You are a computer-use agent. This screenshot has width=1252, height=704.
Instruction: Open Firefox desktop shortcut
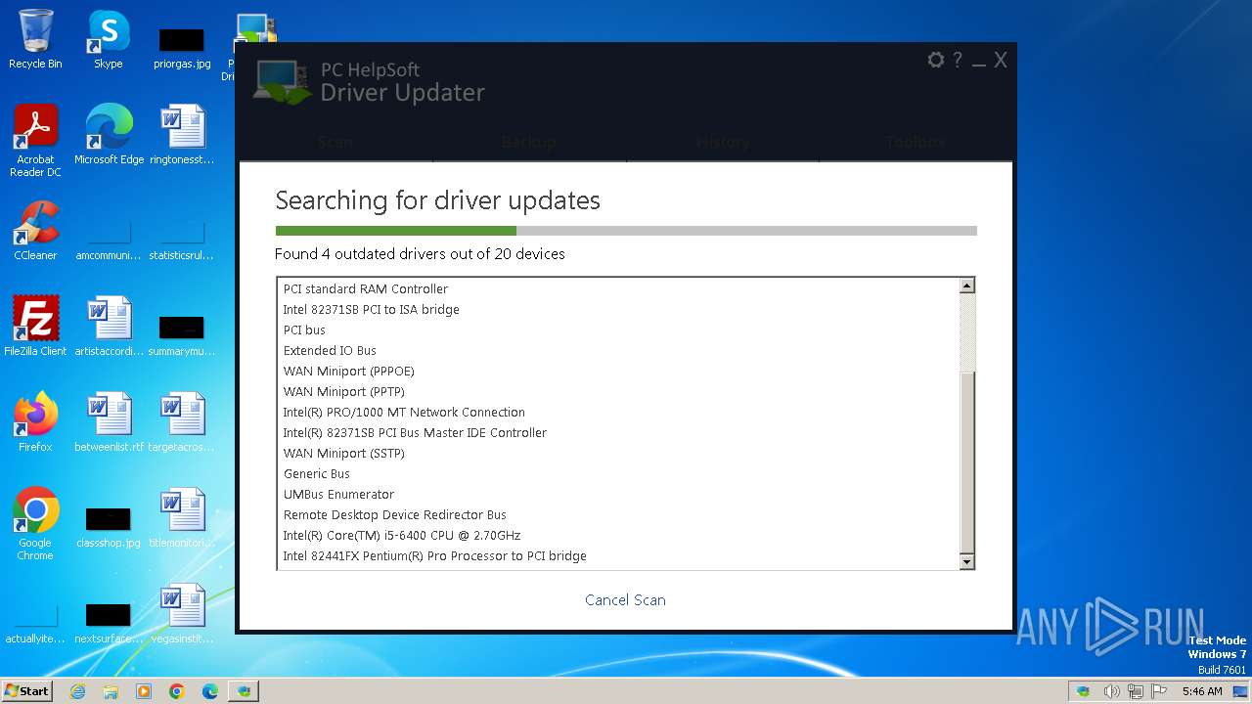(x=35, y=422)
